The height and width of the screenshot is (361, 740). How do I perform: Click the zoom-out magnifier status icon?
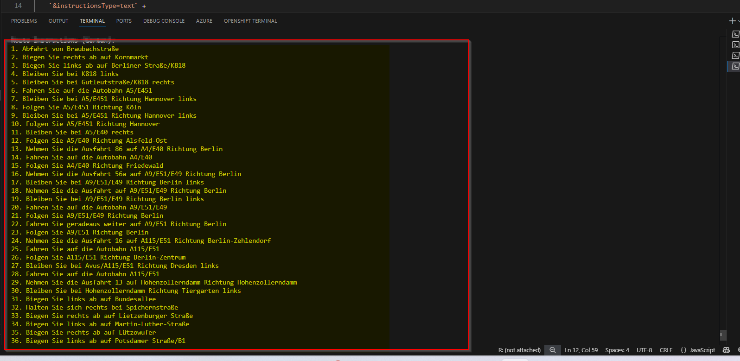coord(553,350)
